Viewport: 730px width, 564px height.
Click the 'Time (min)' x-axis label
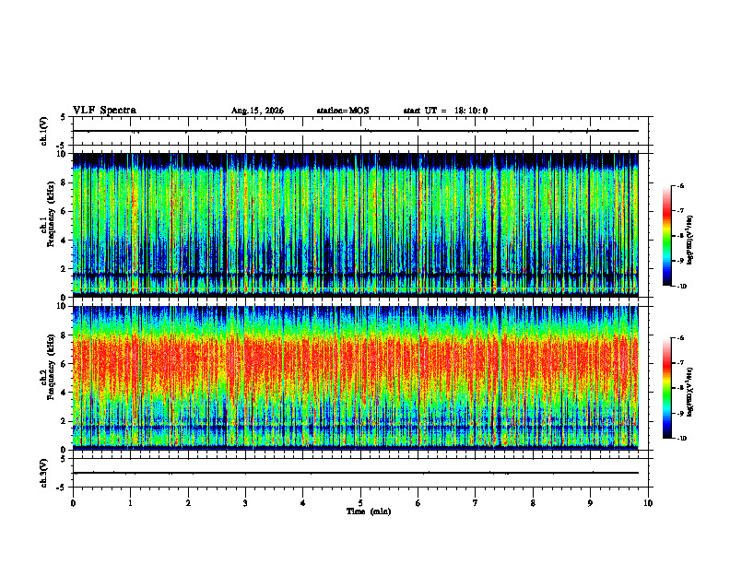(x=369, y=511)
